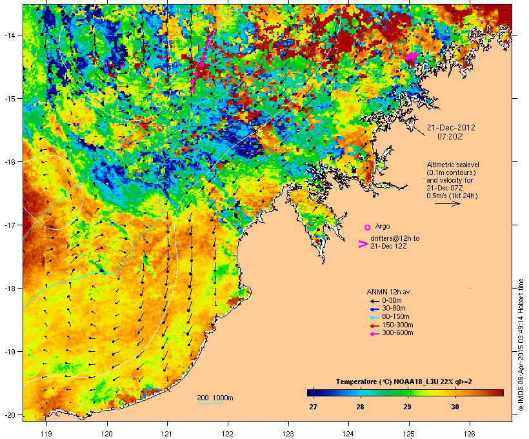This screenshot has width=529, height=439.
Task: Click the cyan 80-150m arrow legend symbol
Action: coord(374,318)
